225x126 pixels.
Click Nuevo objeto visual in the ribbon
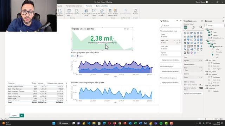pyautogui.click(x=86, y=13)
